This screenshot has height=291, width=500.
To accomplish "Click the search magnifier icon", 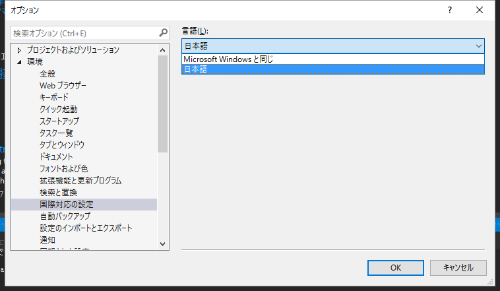I will [x=164, y=33].
